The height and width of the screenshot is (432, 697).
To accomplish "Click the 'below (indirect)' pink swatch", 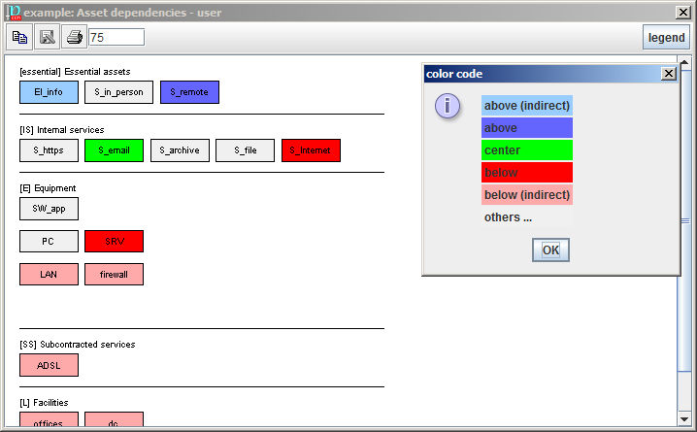I will tap(527, 195).
